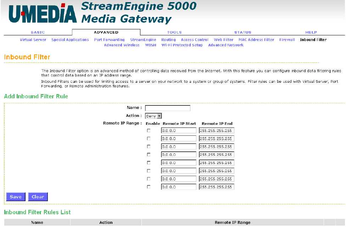346x227 pixels.
Task: Click second row Remote IP Start field
Action: (179, 139)
